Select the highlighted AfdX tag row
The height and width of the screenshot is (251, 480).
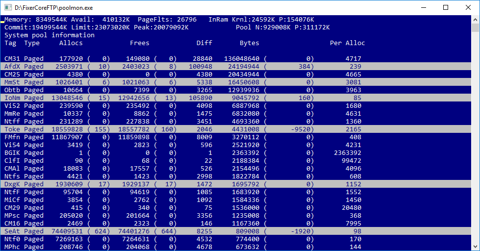(x=236, y=66)
